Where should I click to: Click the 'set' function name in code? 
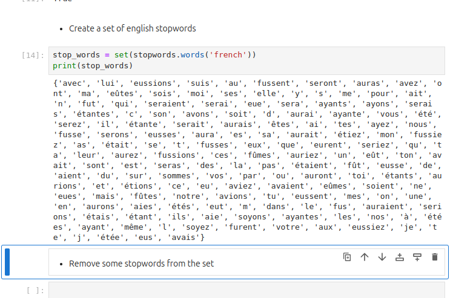121,55
